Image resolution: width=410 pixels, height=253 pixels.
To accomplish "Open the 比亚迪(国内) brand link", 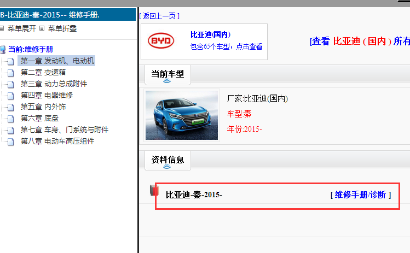I will (x=210, y=34).
